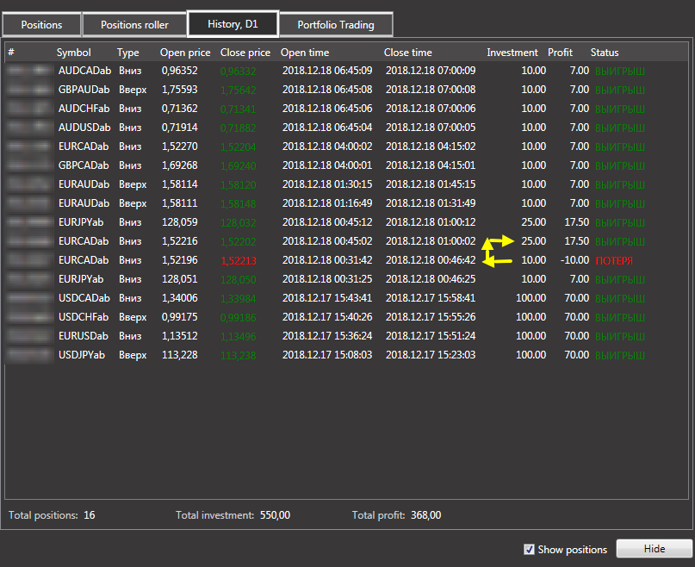Sort by Open time column header

click(x=305, y=53)
